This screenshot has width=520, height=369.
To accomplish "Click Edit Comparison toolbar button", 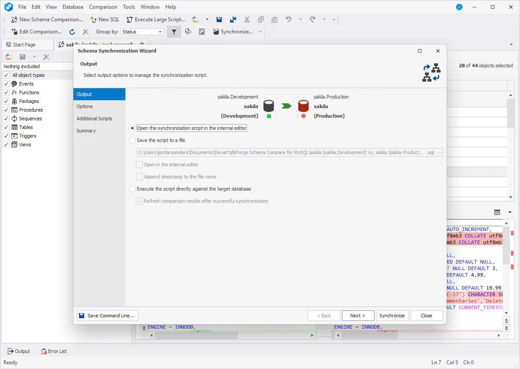I will point(36,32).
